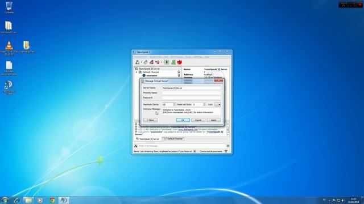Open the Permissions menu in TeamSpeak

click(x=176, y=57)
